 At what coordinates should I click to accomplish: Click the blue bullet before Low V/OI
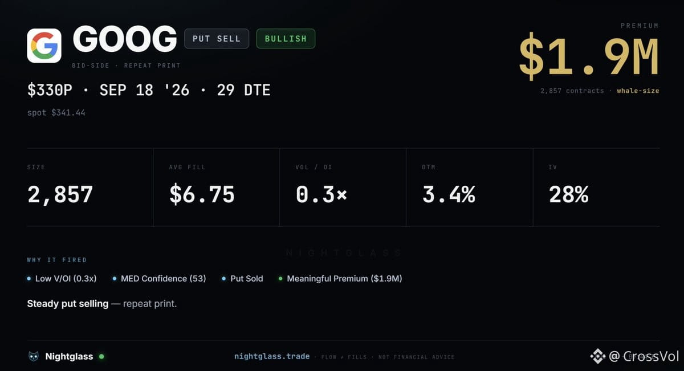coord(29,279)
